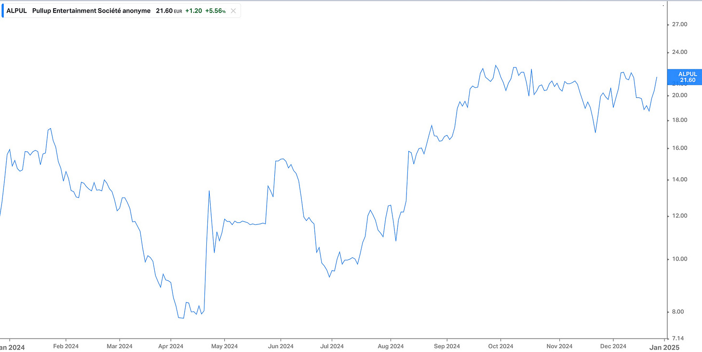Remove ALPUL series with the X button
Screen dimensions: 702x352
point(233,11)
